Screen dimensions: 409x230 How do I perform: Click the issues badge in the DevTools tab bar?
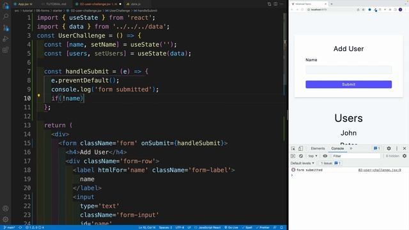[x=376, y=148]
